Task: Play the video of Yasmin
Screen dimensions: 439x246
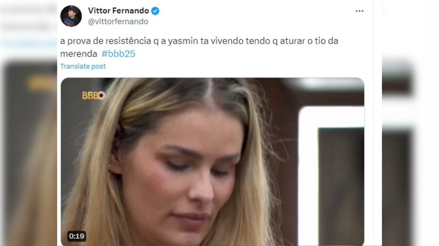Action: coord(212,162)
